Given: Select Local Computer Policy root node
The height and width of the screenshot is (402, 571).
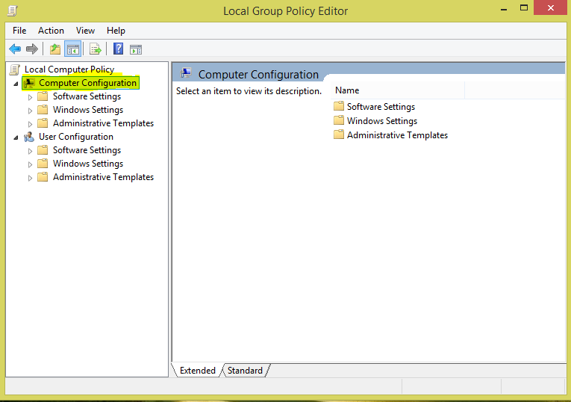Looking at the screenshot, I should click(x=69, y=69).
